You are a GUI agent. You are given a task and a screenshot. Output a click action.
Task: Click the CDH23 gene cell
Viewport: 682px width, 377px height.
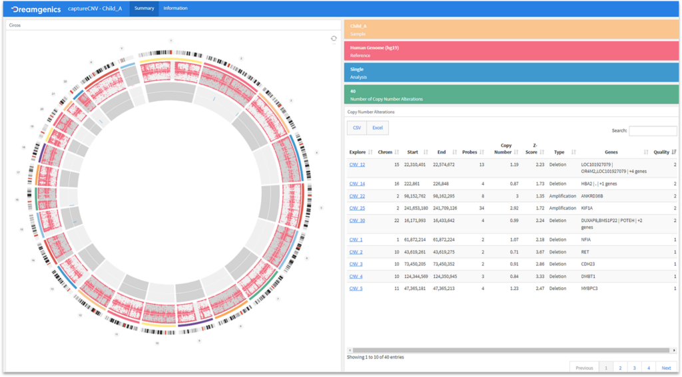pos(588,264)
